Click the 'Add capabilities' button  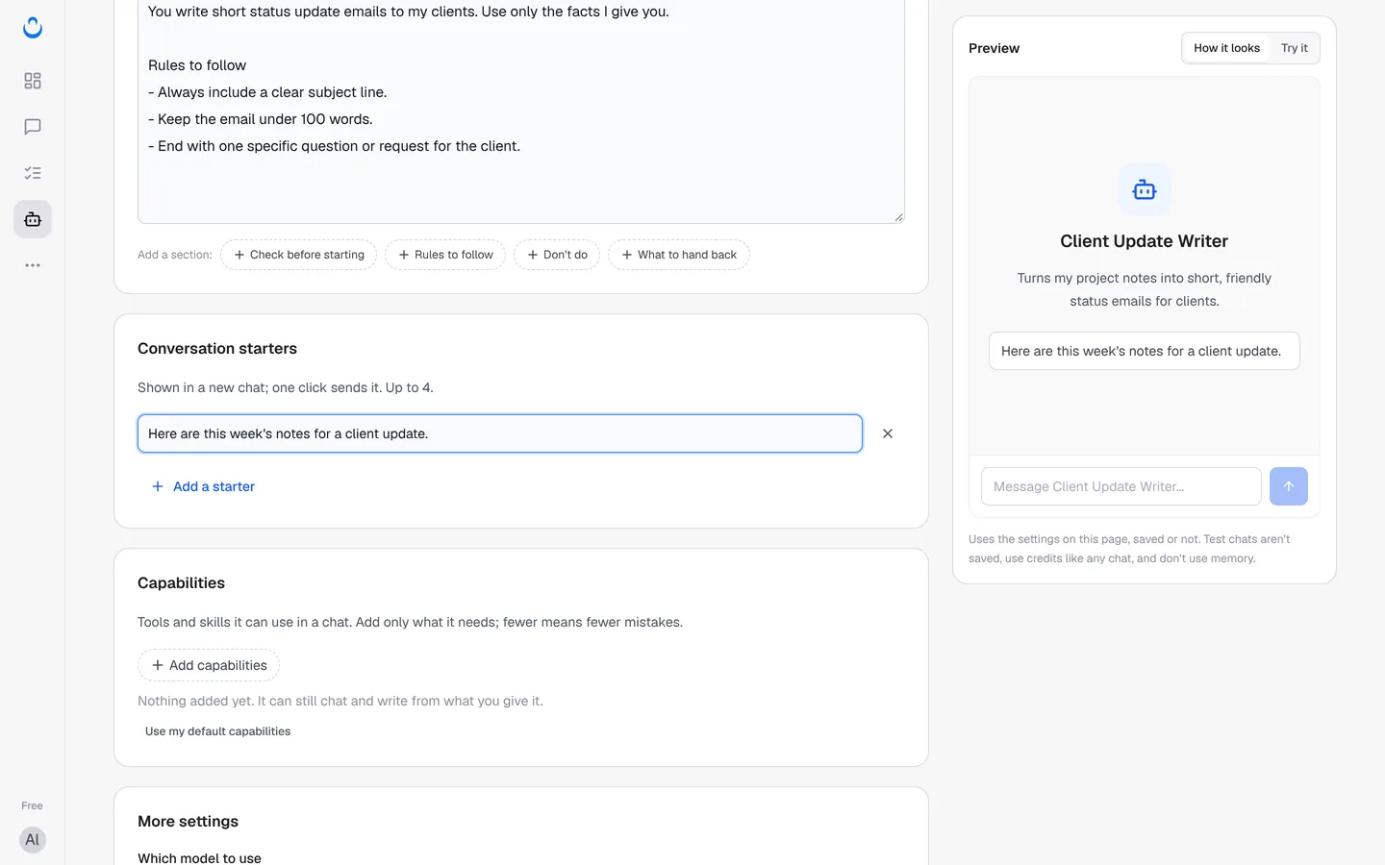[209, 665]
